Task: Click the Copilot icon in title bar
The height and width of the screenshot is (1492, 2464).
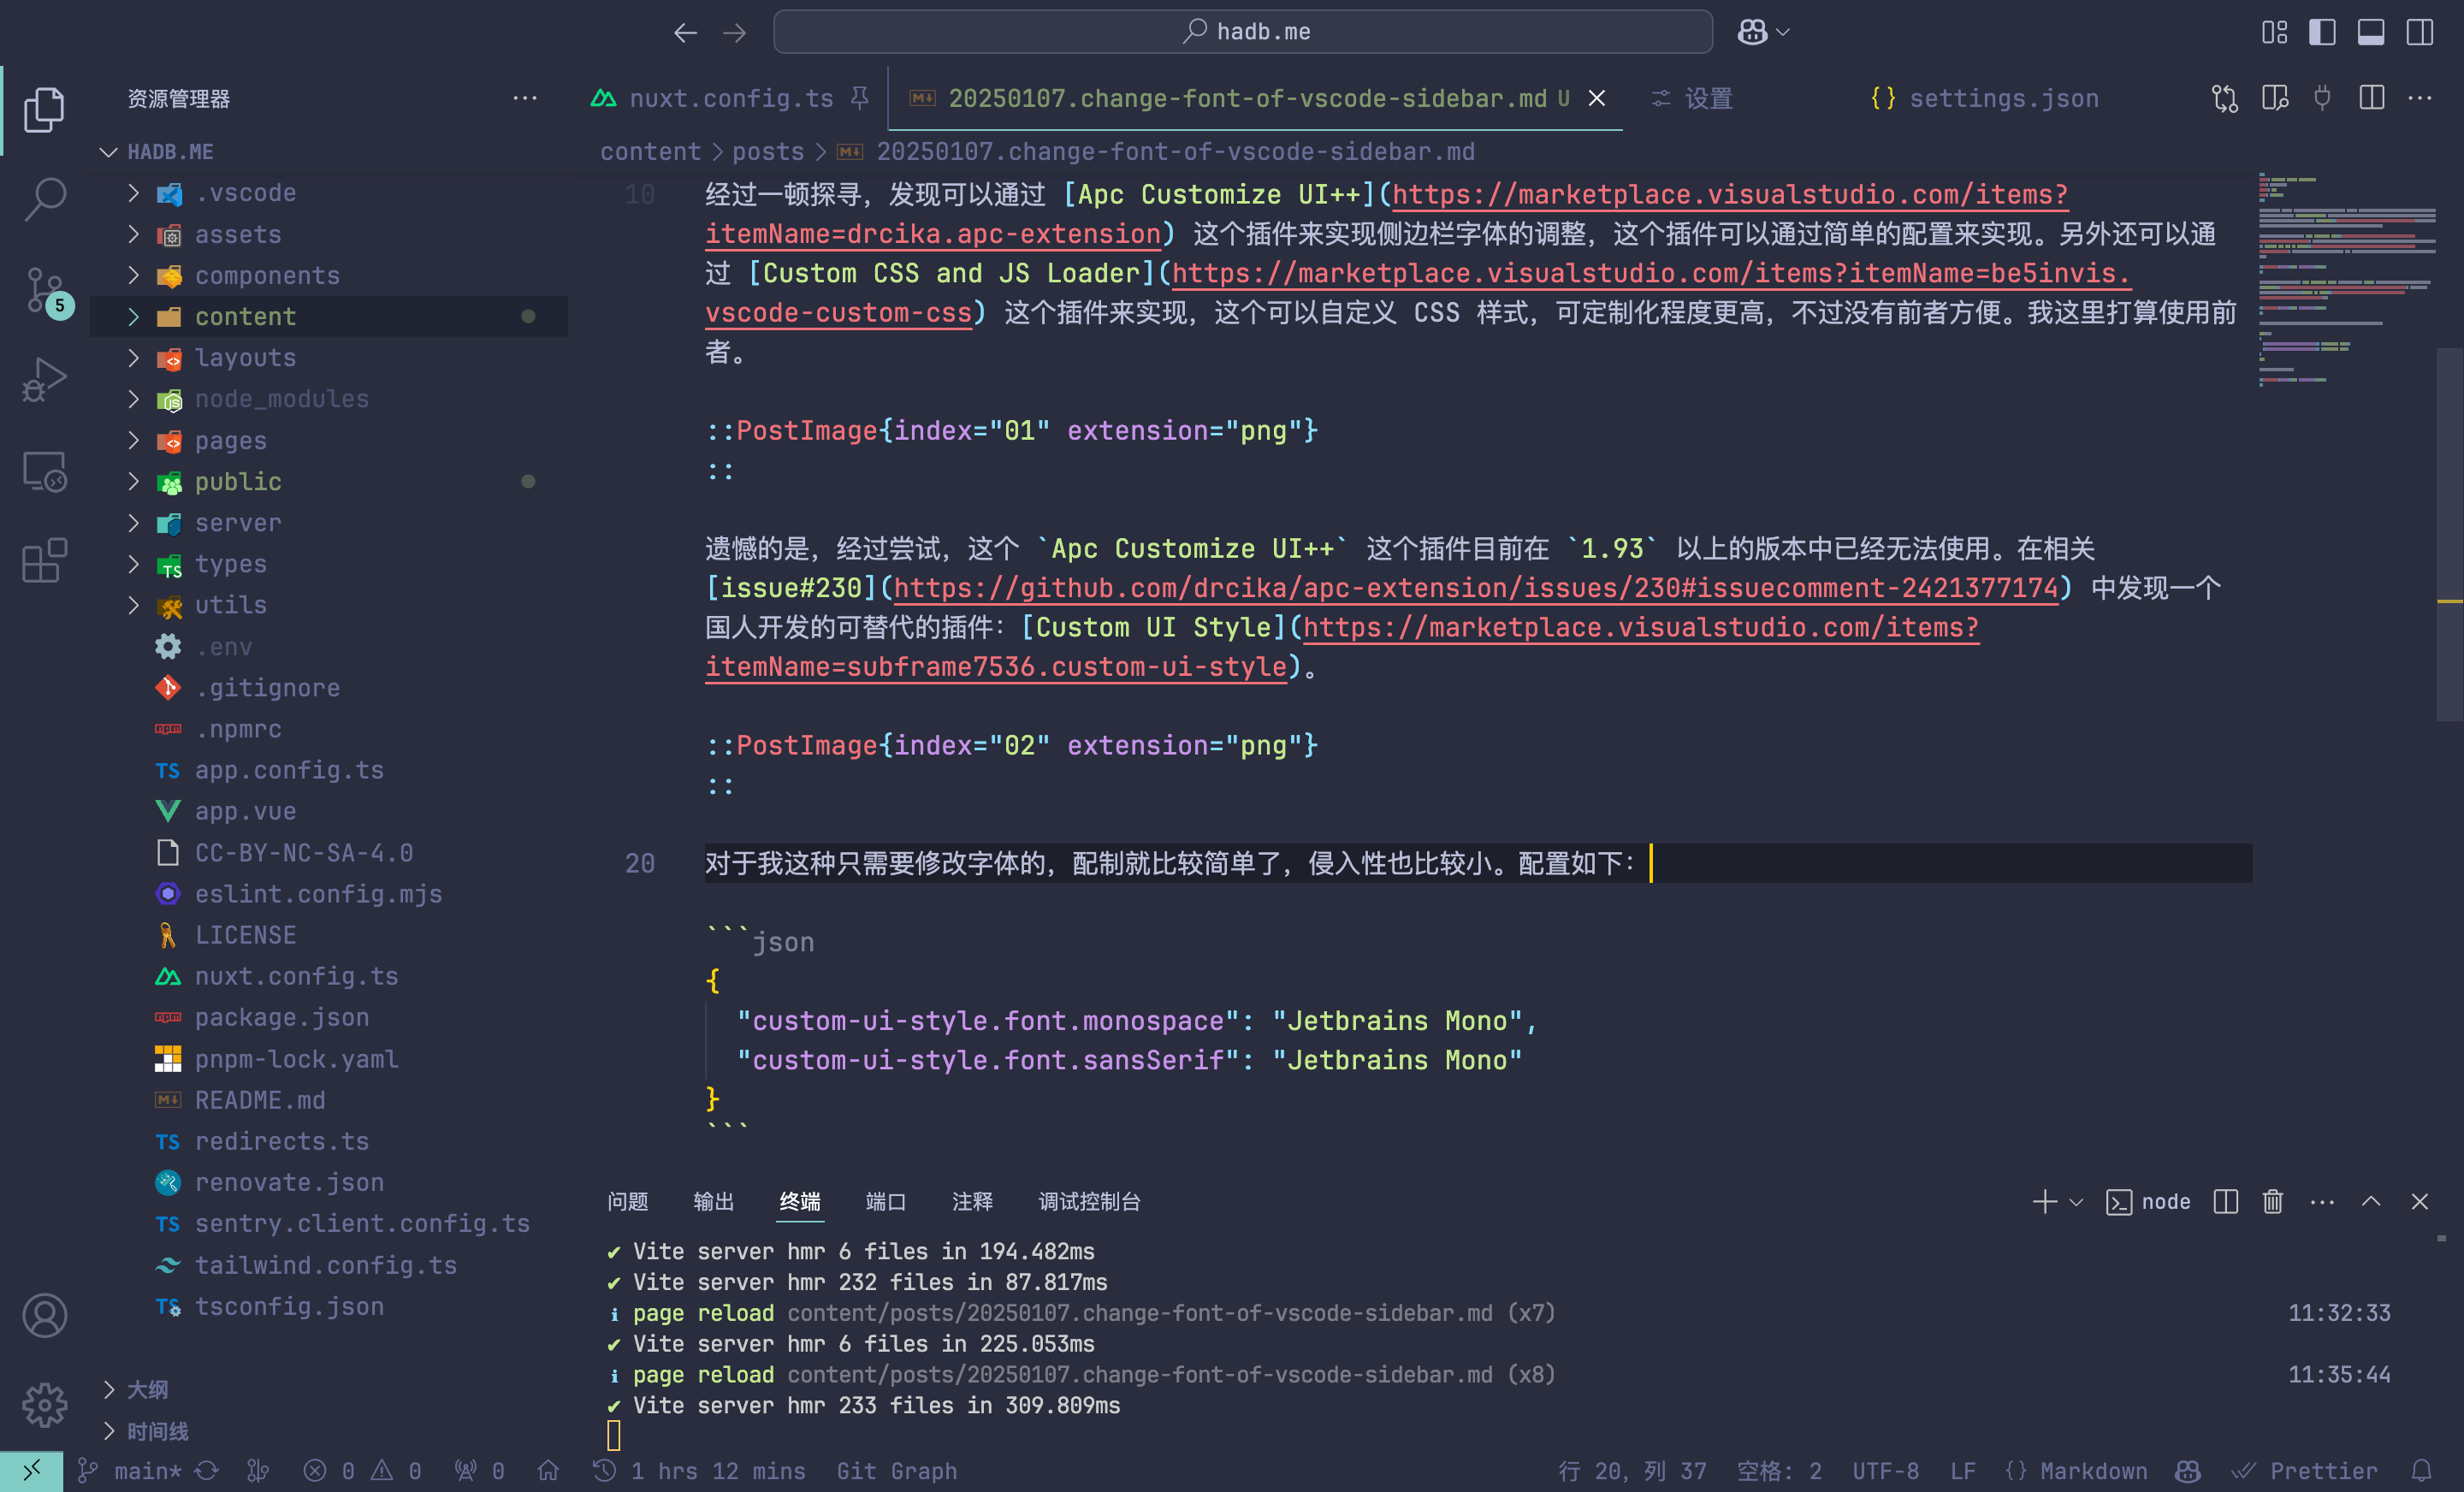Action: [1752, 32]
